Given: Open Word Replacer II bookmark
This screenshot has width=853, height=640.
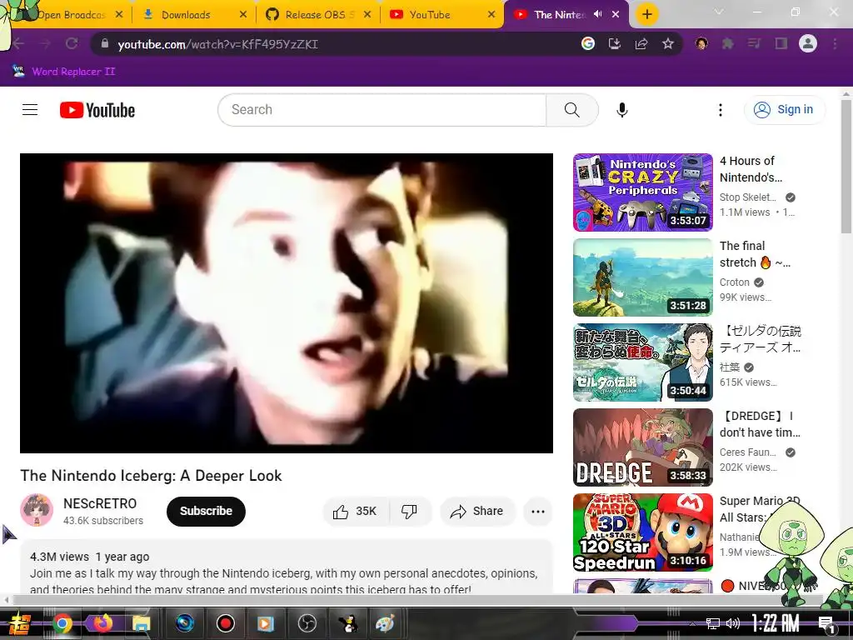Looking at the screenshot, I should (64, 72).
